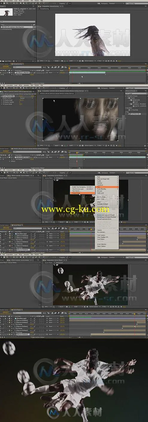Screen dimensions: 148x422
Task: Open the 50% magnification dropdown under the WomanDancing viewer
Action: (43, 61)
